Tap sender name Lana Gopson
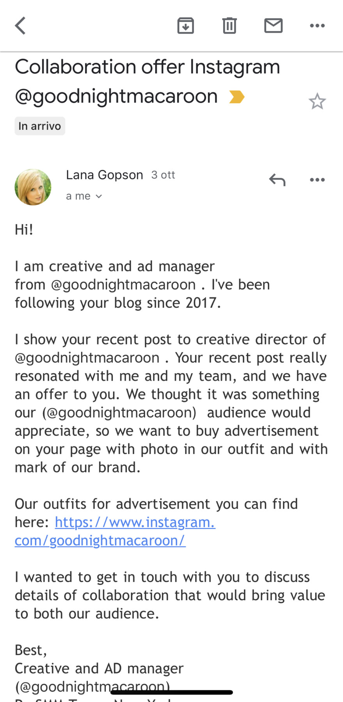Screen dimensions: 343x702 click(x=104, y=175)
